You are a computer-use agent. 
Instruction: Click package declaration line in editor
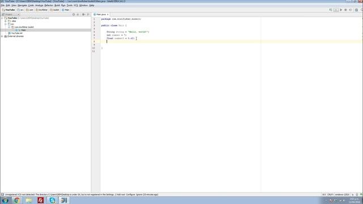pyautogui.click(x=121, y=19)
